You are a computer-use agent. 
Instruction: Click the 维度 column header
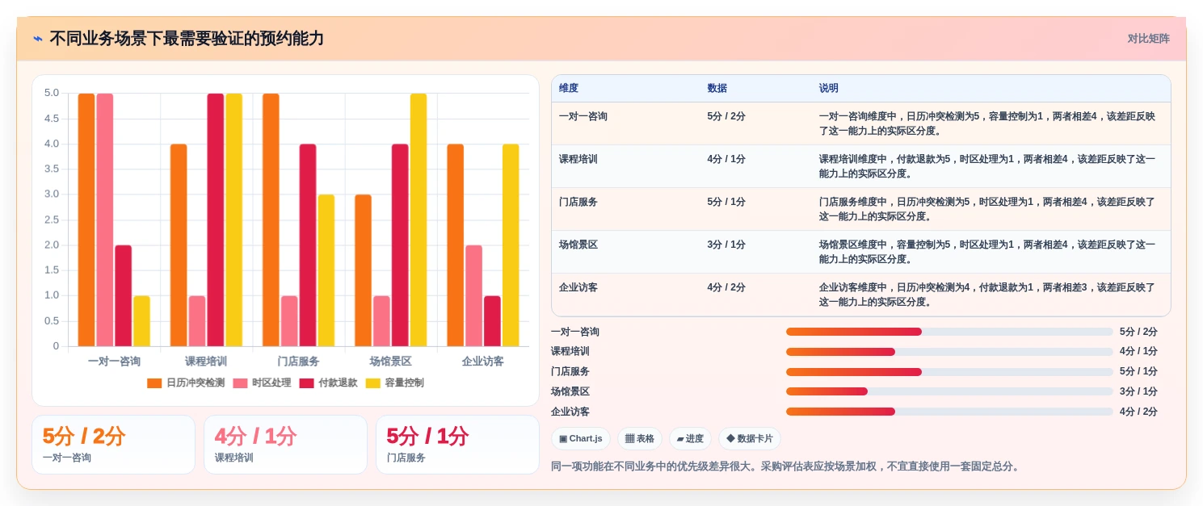pyautogui.click(x=569, y=88)
